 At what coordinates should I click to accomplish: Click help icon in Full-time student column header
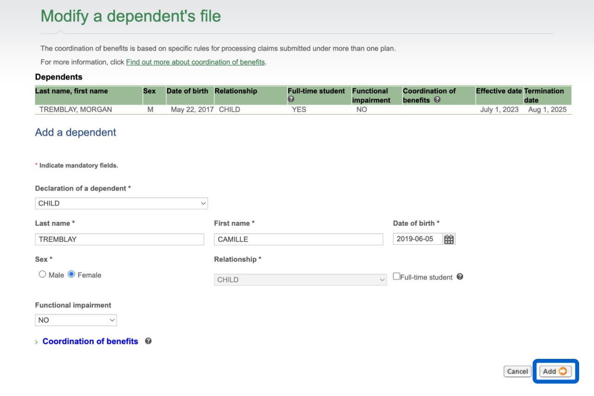291,99
